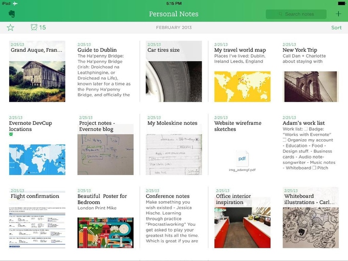The height and width of the screenshot is (261, 348).
Task: Open the Conference notes text note
Action: coord(173,217)
